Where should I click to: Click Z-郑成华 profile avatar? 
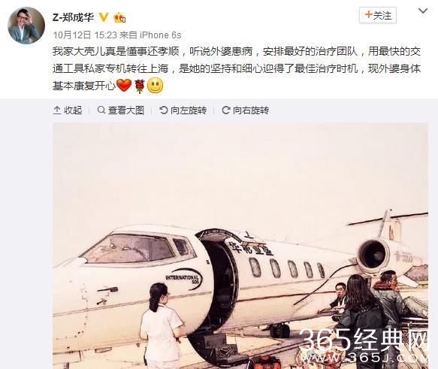[26, 26]
